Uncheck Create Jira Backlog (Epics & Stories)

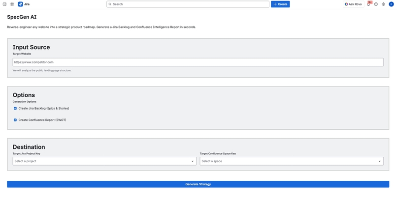15,108
